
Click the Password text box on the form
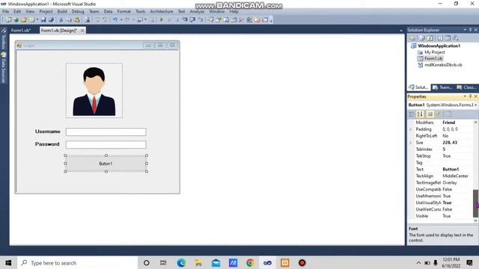(x=106, y=144)
